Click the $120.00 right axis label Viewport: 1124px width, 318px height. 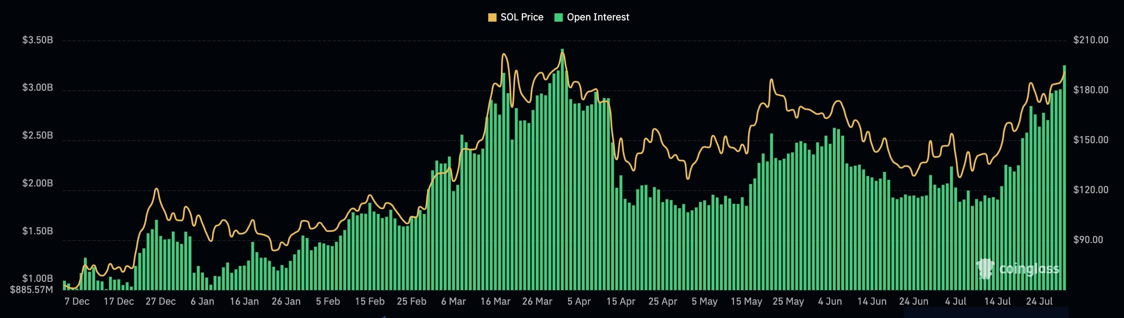click(1090, 189)
